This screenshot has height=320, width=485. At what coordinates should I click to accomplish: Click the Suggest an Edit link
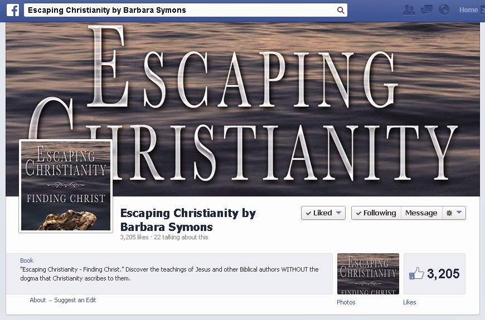point(75,300)
